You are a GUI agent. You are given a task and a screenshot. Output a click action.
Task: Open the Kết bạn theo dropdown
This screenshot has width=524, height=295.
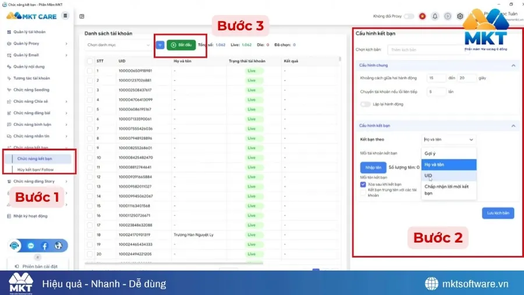448,139
